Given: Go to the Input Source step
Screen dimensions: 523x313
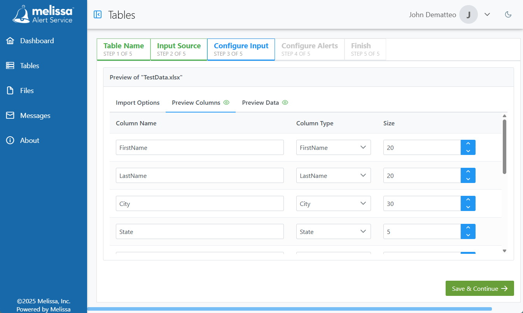Looking at the screenshot, I should [x=178, y=49].
